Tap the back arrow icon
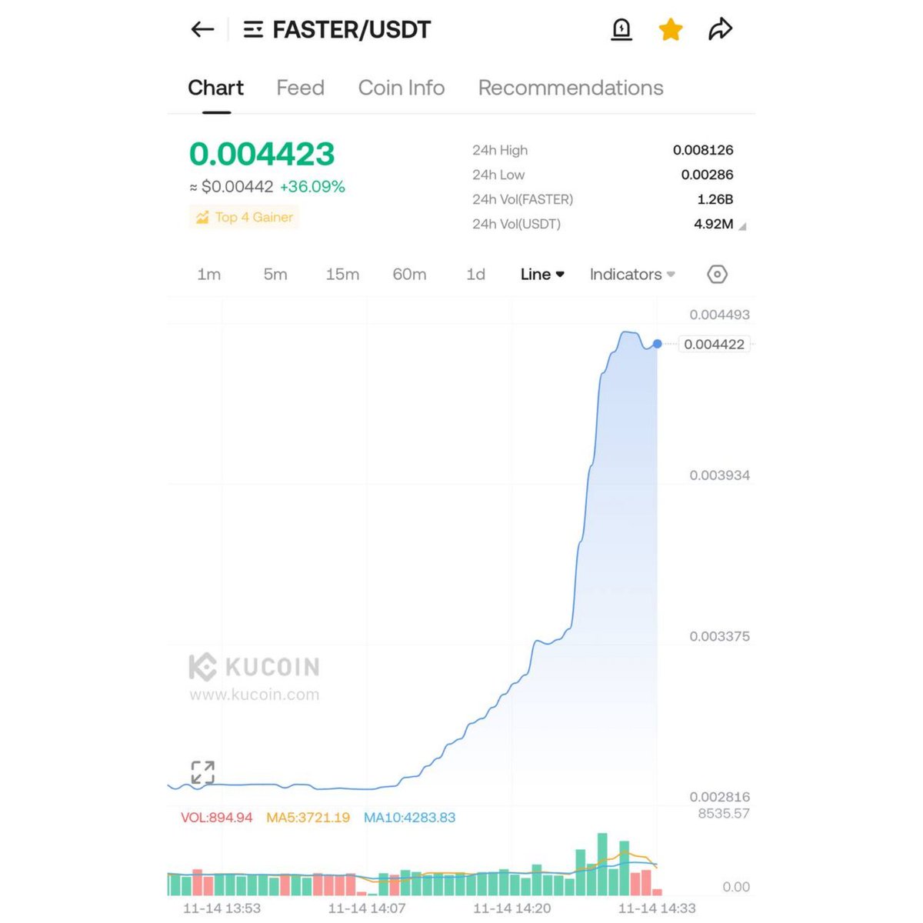 [202, 30]
